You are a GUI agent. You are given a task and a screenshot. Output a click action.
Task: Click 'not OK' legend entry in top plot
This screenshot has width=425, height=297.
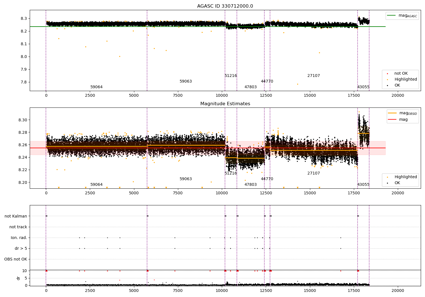point(401,74)
